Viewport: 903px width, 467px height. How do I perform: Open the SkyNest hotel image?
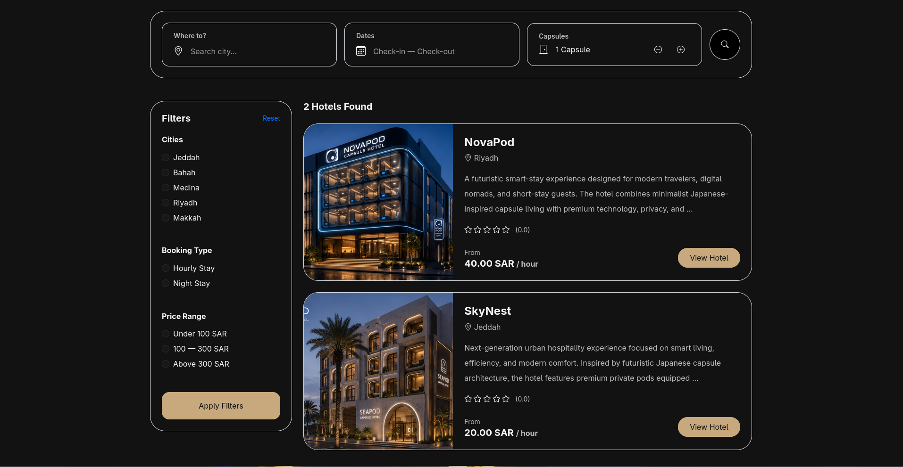[x=378, y=371]
